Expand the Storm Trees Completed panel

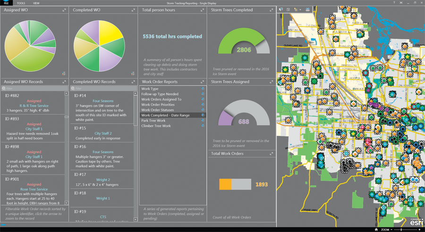[272, 9]
